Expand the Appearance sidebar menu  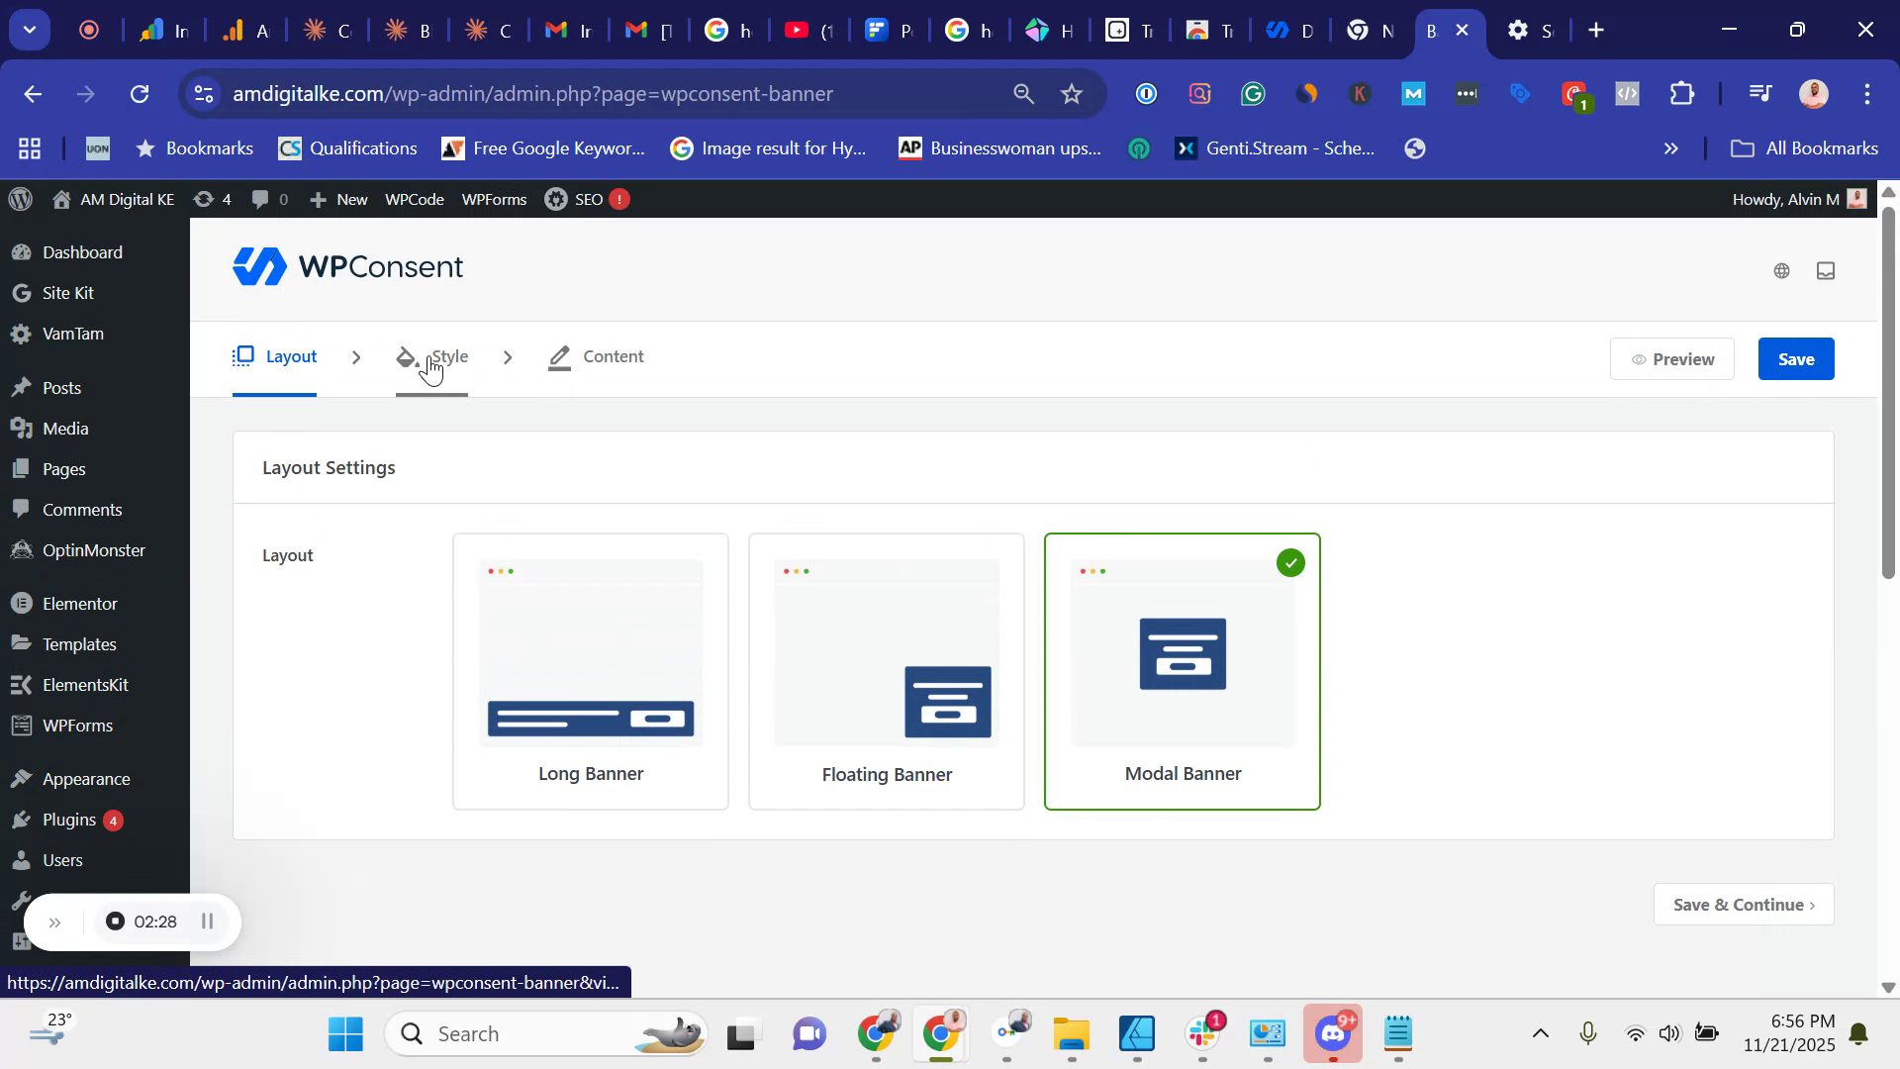point(86,779)
